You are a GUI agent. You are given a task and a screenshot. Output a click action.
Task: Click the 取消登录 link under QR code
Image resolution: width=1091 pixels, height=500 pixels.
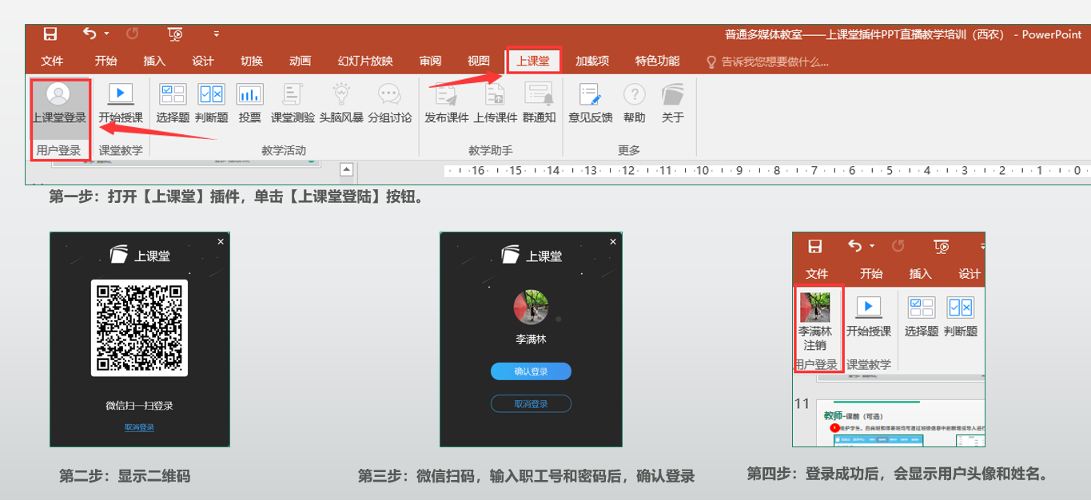tap(139, 427)
